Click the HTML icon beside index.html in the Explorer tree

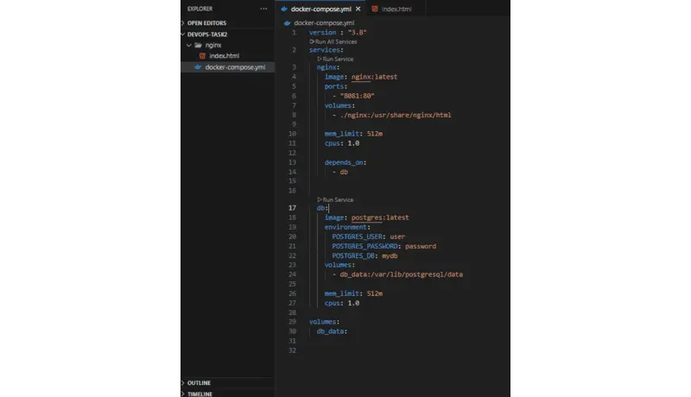coord(202,56)
